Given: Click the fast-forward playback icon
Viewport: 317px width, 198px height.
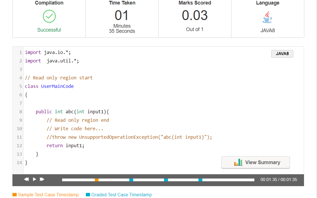Looking at the screenshot, I should 42,179.
